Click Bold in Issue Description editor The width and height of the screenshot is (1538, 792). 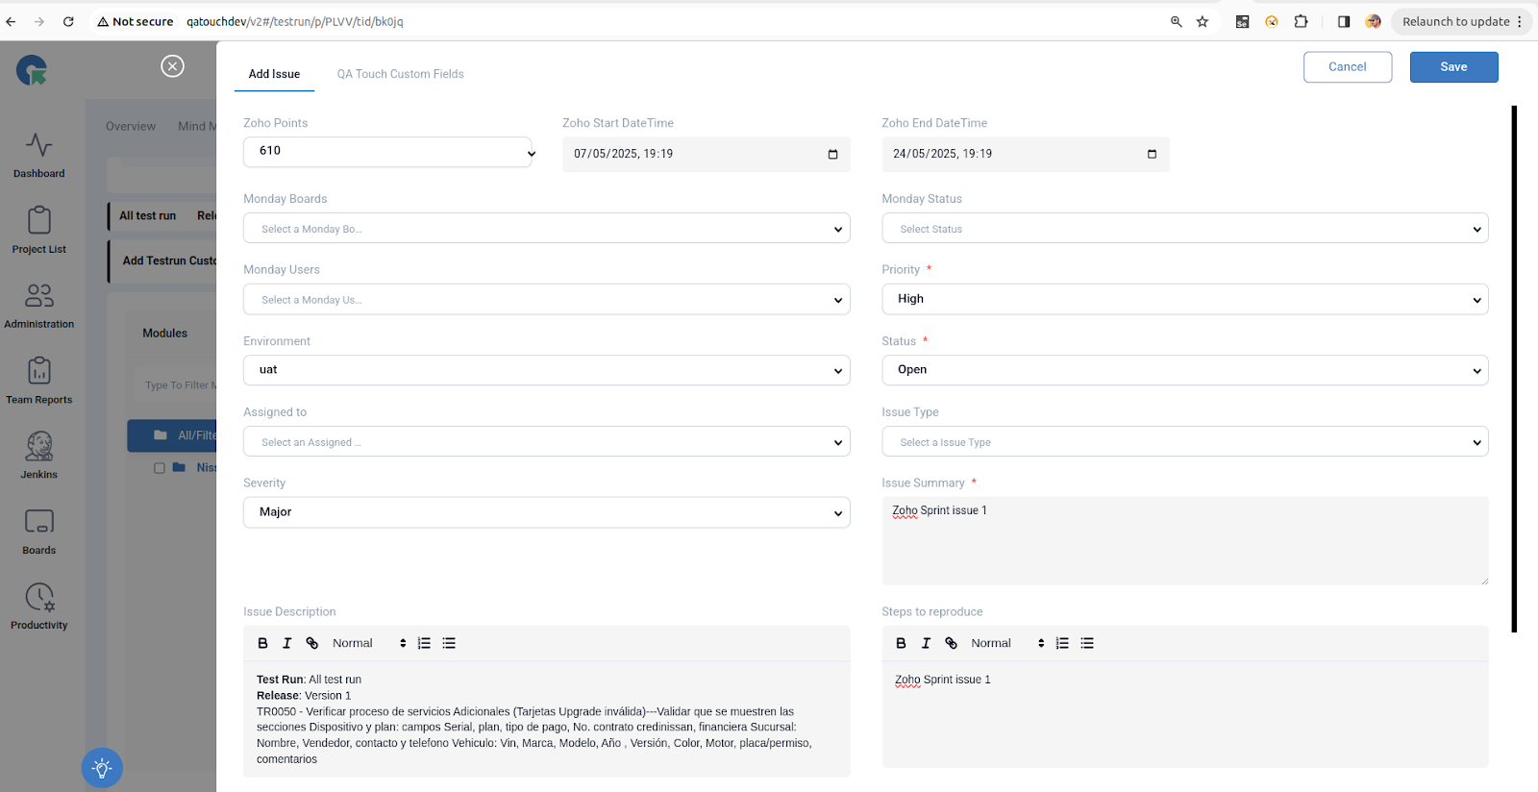click(262, 643)
